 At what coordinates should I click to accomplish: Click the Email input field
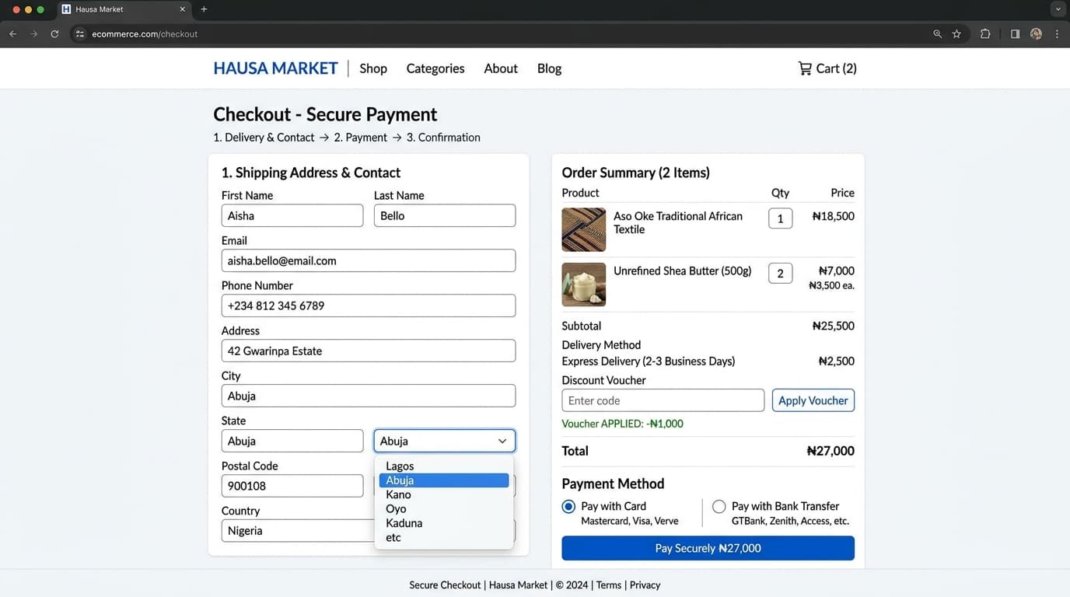pyautogui.click(x=369, y=260)
